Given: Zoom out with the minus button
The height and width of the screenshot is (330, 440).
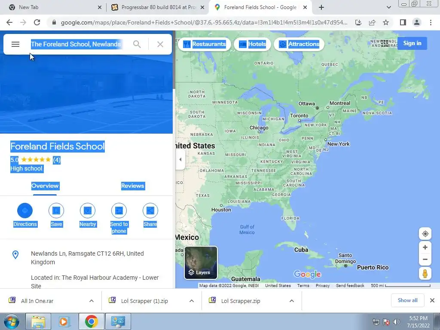Looking at the screenshot, I should 425,259.
